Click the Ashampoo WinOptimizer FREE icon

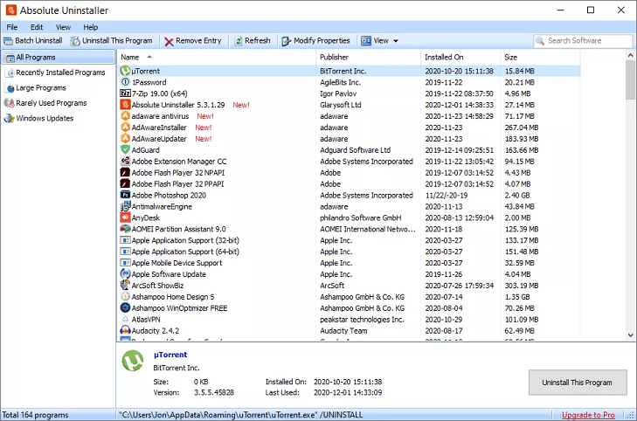click(125, 308)
